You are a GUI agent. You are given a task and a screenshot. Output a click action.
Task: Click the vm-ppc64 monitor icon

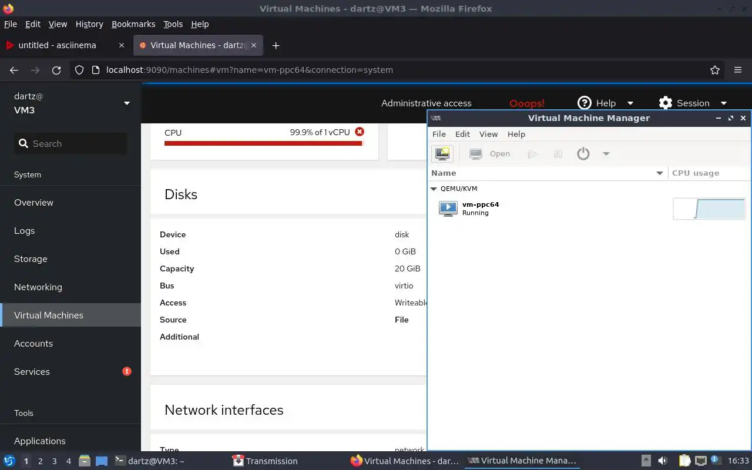point(448,209)
